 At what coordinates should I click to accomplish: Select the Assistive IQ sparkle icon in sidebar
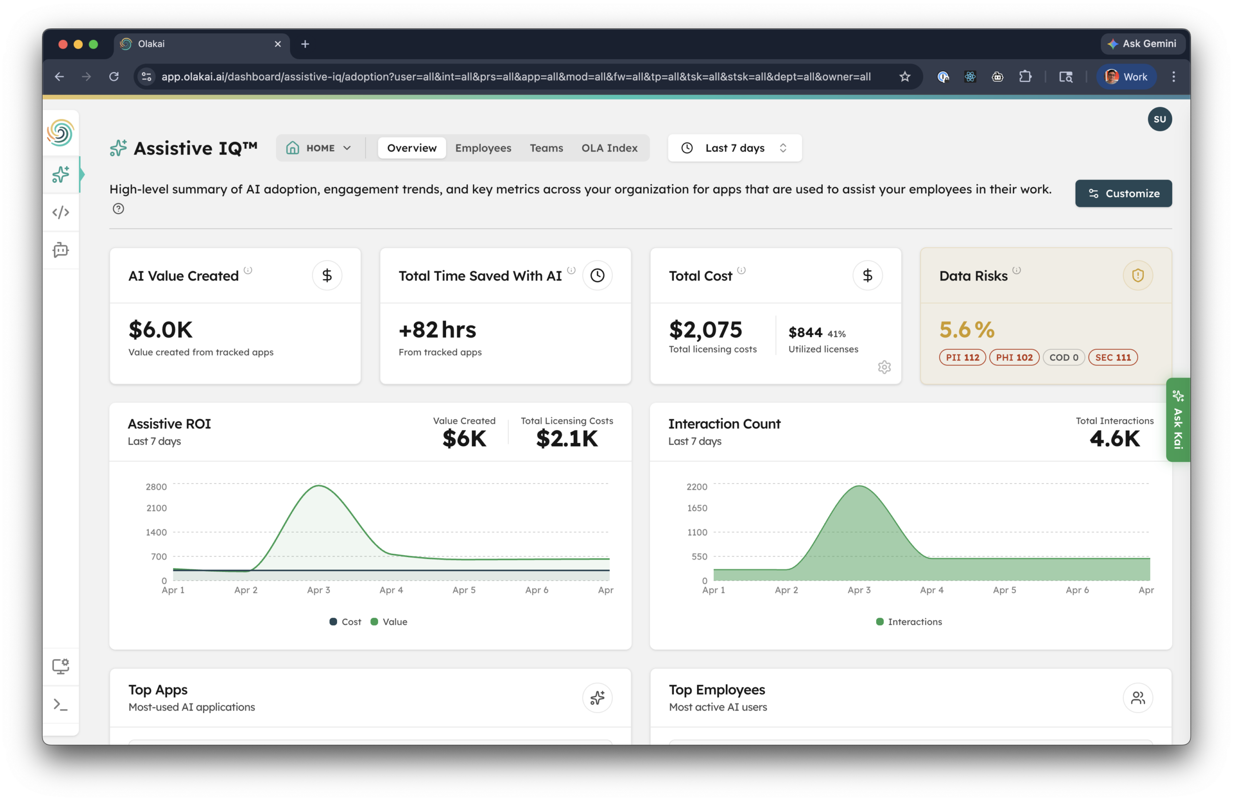point(61,174)
